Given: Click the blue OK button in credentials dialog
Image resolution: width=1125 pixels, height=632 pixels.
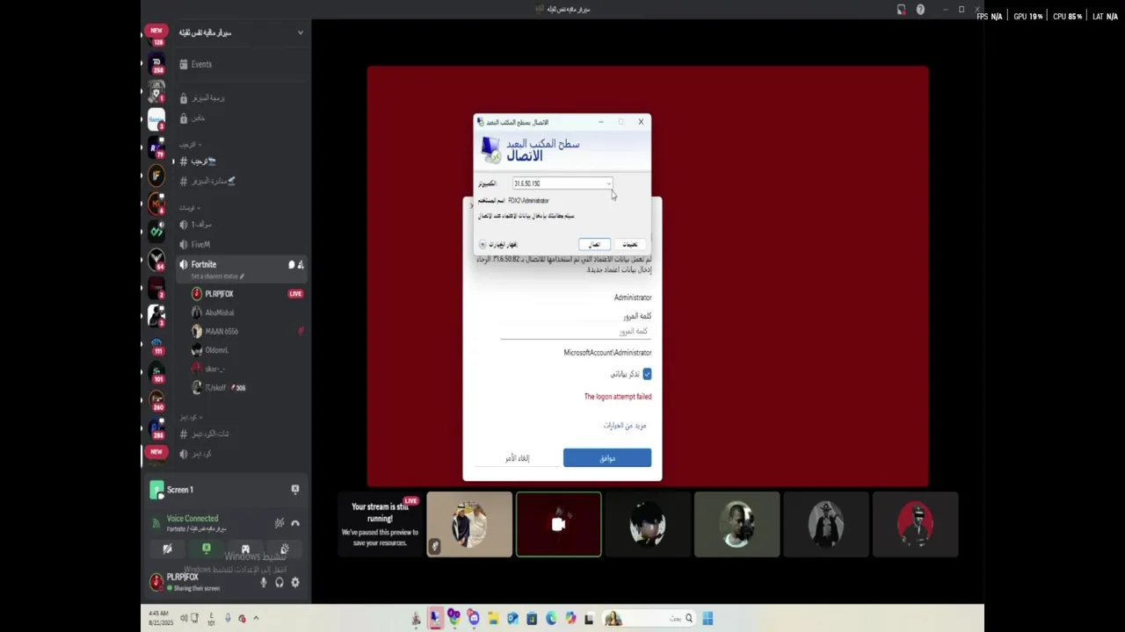Looking at the screenshot, I should [x=607, y=458].
